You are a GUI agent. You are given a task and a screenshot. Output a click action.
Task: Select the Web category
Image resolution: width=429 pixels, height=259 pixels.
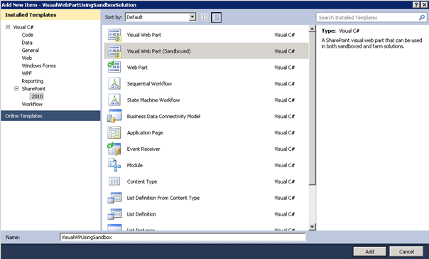click(27, 58)
